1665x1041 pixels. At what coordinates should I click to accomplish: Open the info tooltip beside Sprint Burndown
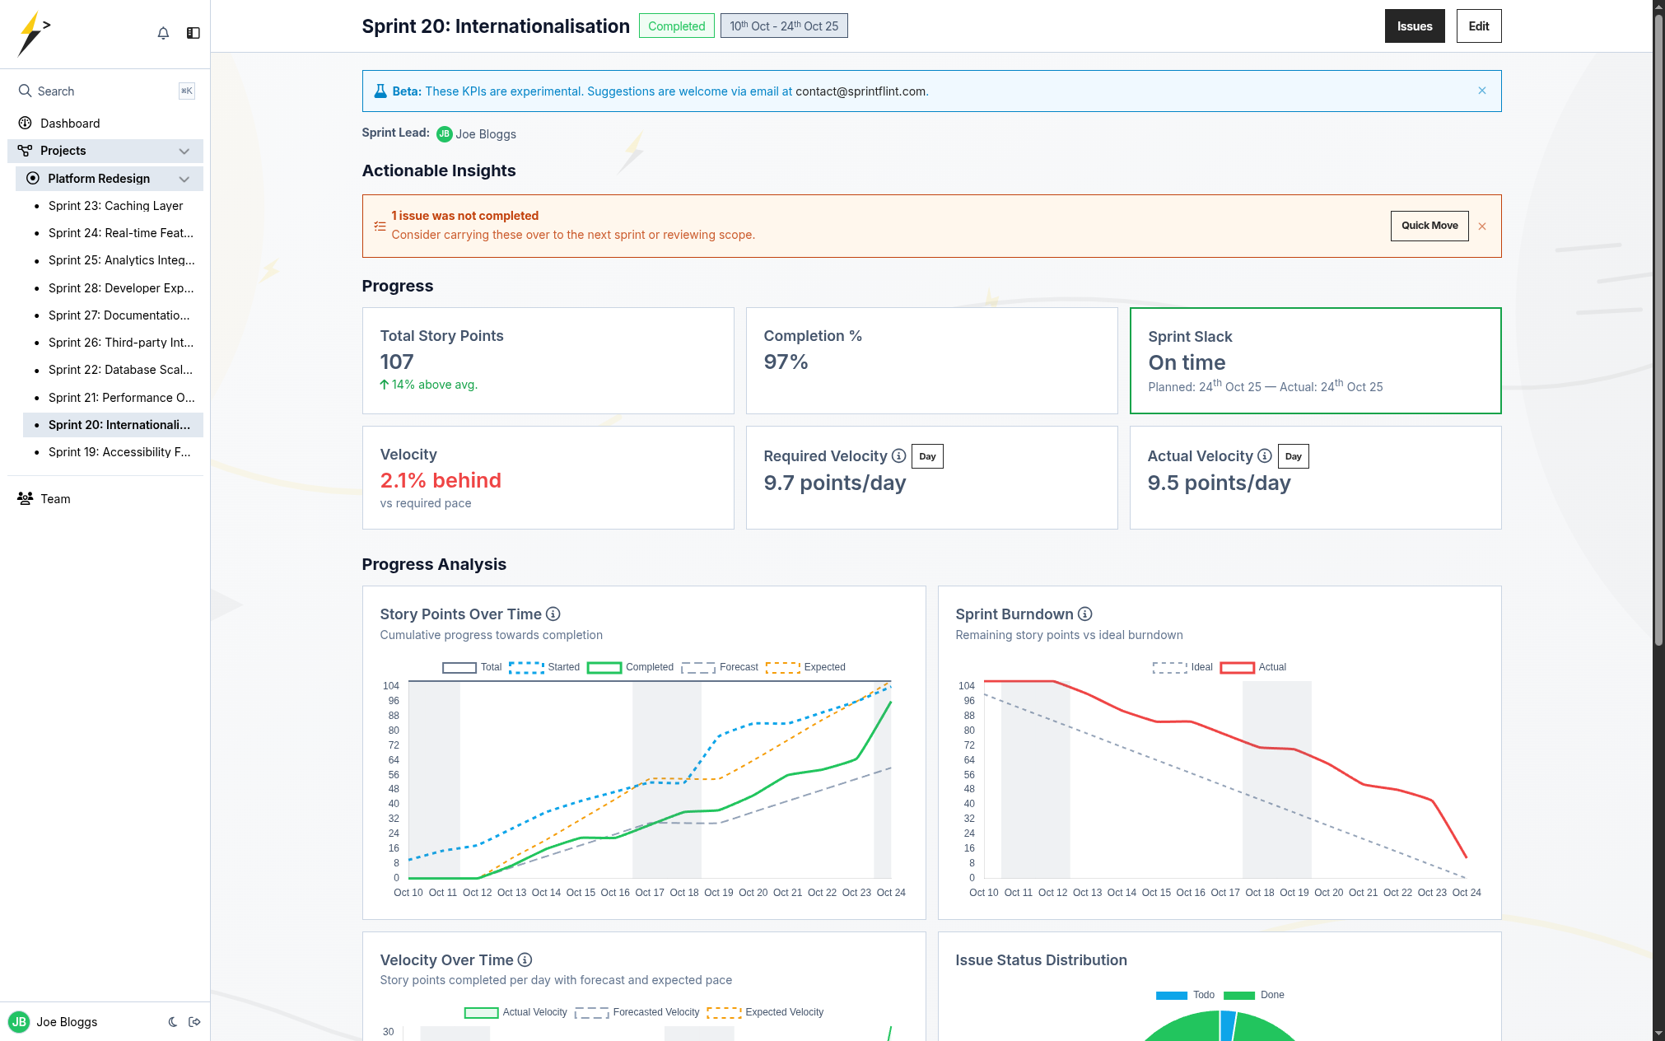[x=1085, y=614]
